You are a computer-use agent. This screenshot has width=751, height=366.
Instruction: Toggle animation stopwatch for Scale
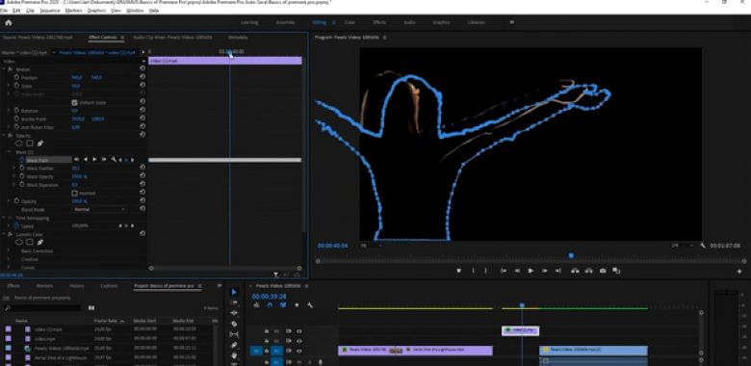[x=16, y=86]
